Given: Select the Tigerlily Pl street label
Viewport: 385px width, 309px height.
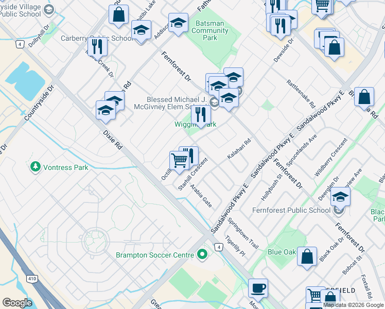Looking at the screenshot, I should click(x=235, y=246).
